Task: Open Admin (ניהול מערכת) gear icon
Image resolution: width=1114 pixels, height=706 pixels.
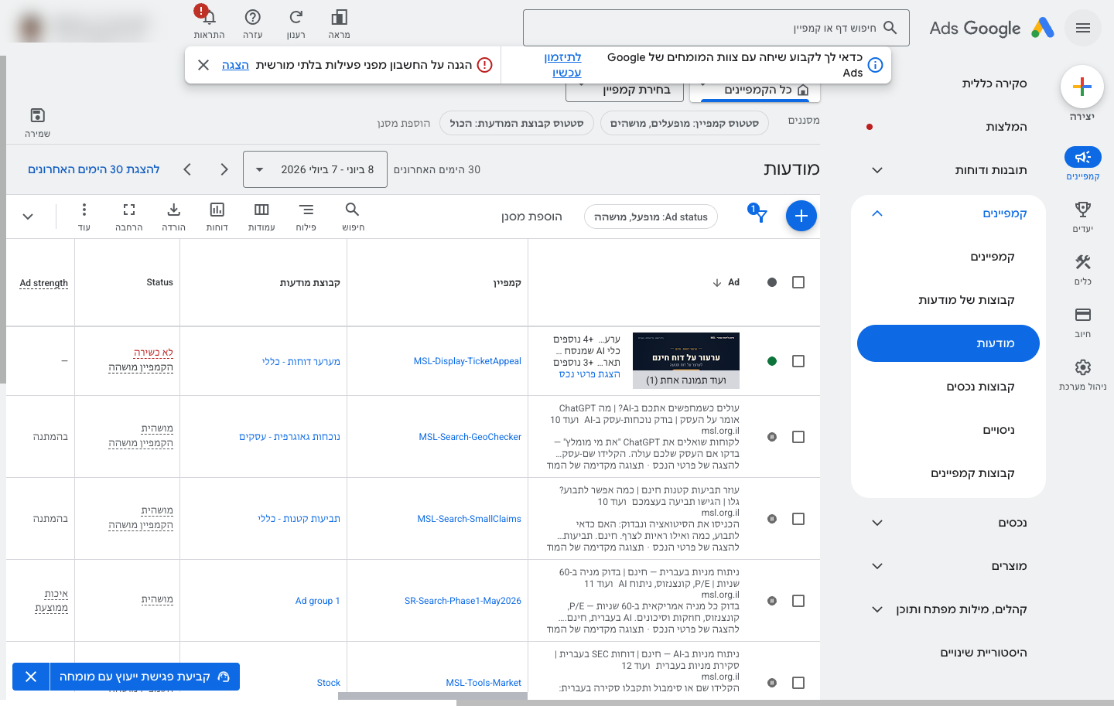Action: coord(1083,367)
